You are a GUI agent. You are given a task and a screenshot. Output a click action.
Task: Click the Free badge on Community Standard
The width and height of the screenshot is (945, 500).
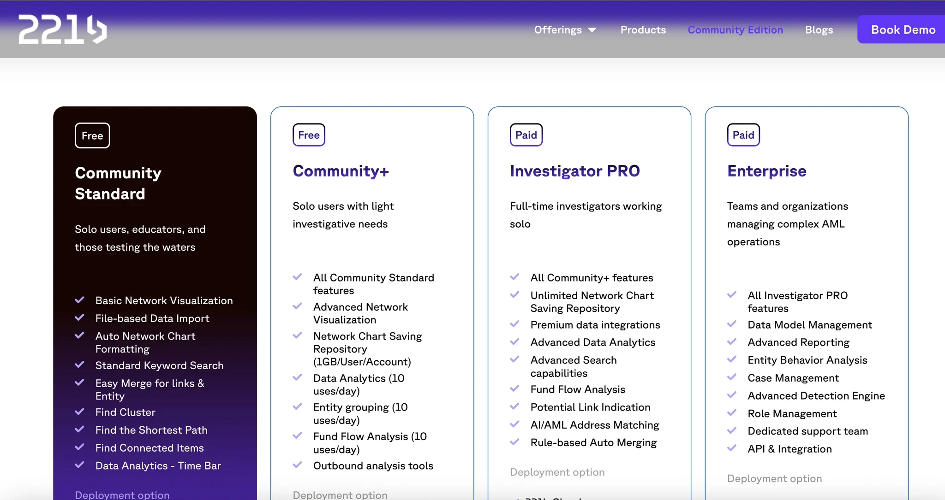pyautogui.click(x=92, y=135)
